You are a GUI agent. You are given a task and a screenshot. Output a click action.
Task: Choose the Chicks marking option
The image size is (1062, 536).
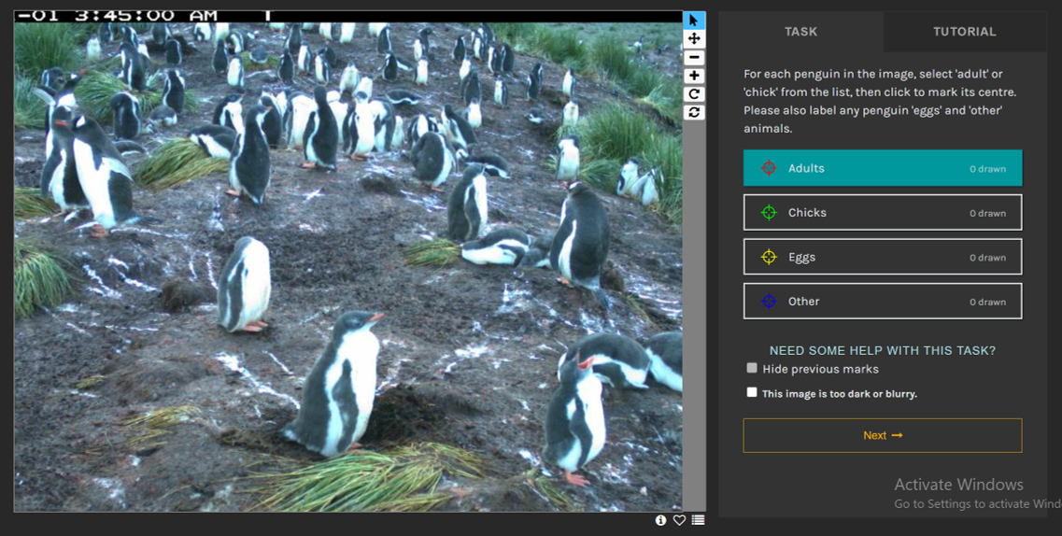click(x=882, y=213)
